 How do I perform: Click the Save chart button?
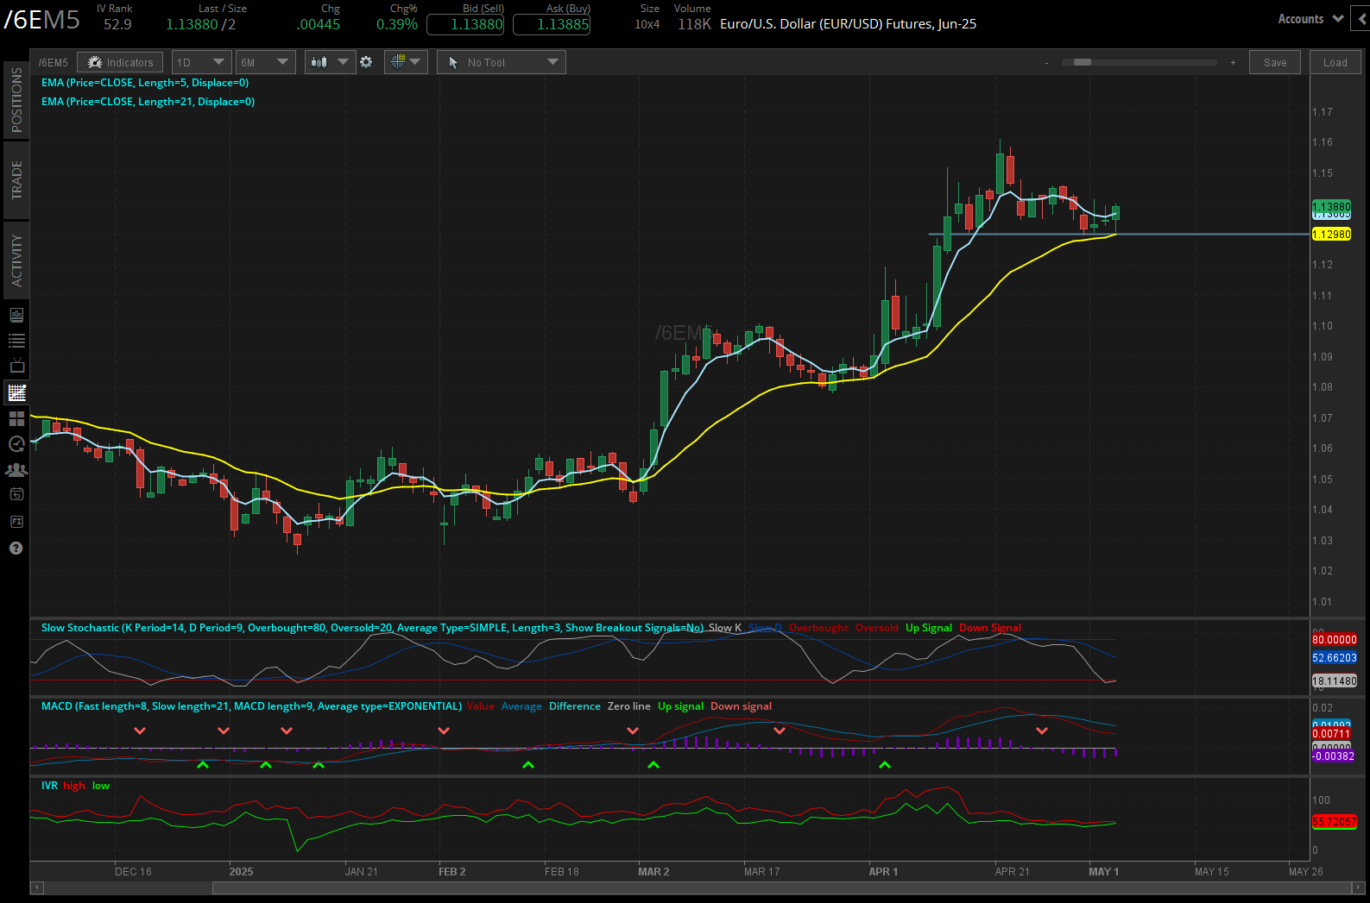click(x=1275, y=62)
